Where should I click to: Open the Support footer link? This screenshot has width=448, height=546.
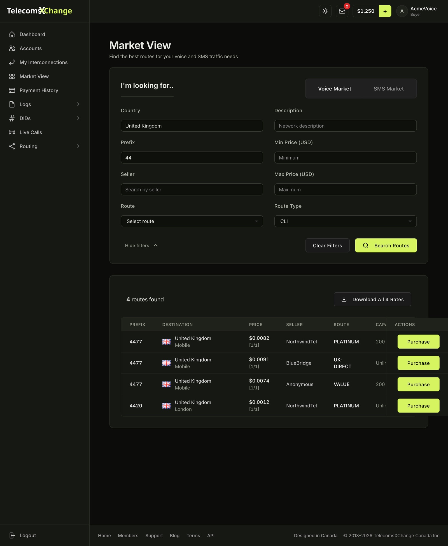pos(154,535)
